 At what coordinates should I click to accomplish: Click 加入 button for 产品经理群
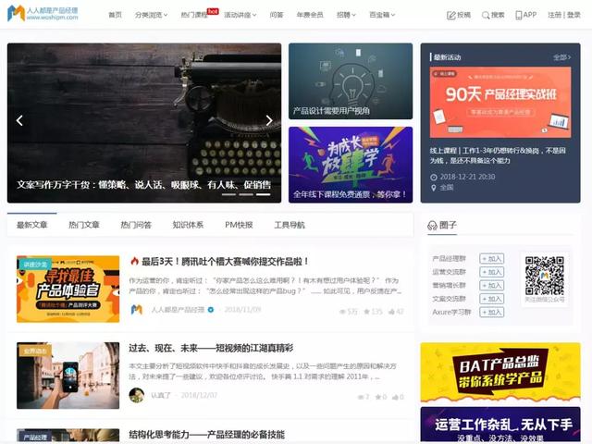[491, 259]
